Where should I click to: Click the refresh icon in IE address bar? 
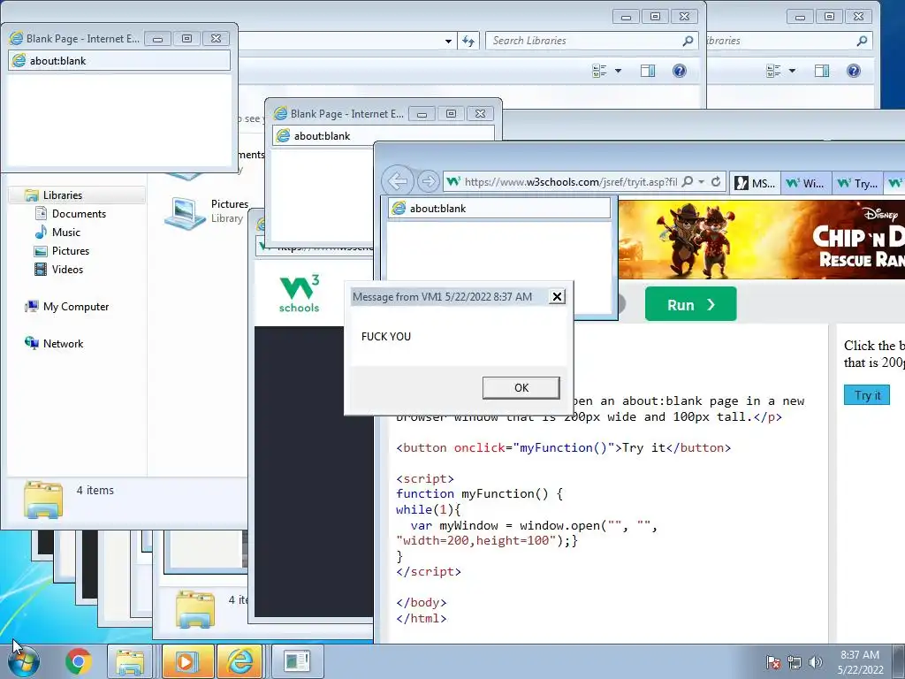[x=716, y=182]
